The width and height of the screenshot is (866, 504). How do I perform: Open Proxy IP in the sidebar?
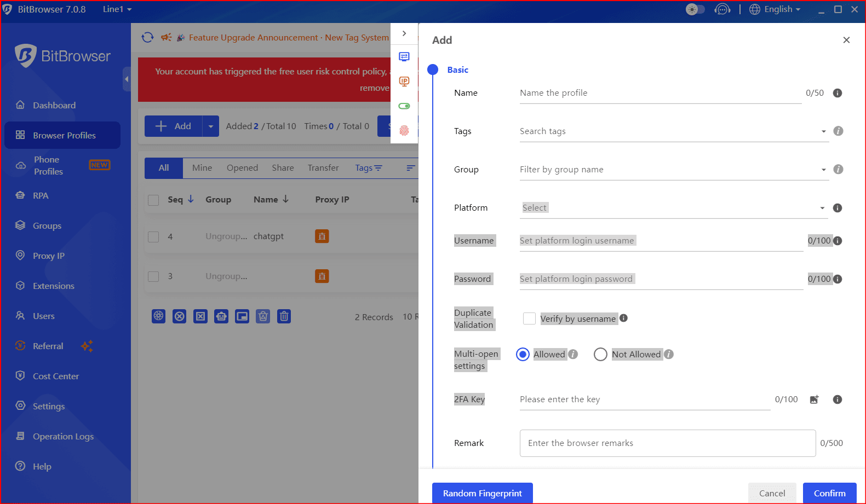pyautogui.click(x=49, y=256)
